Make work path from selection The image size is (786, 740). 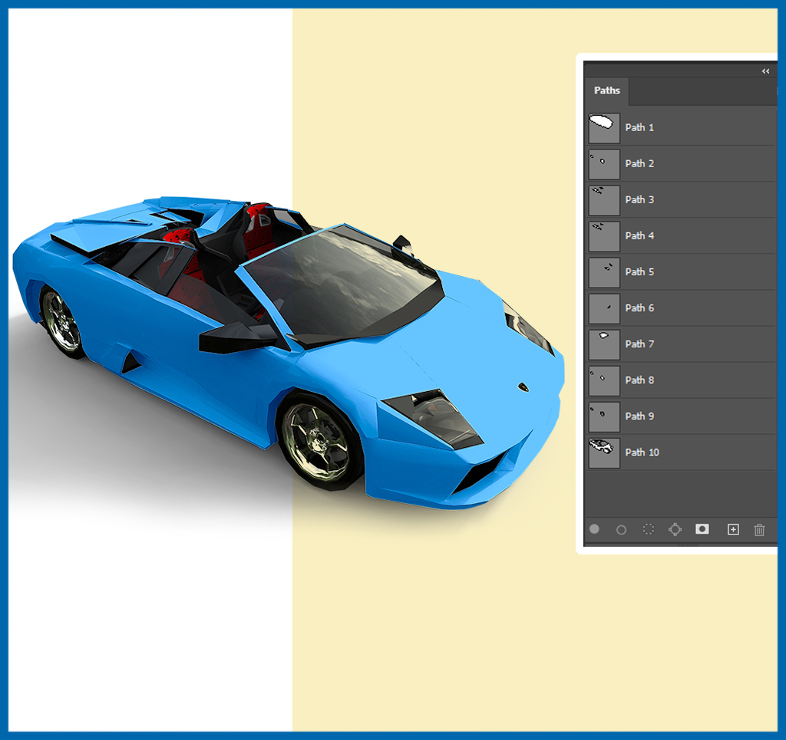click(675, 529)
